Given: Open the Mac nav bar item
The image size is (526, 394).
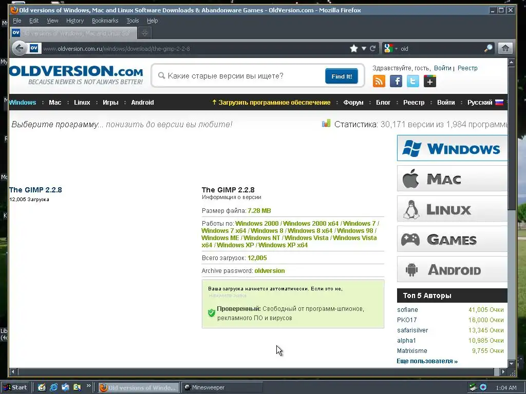Looking at the screenshot, I should (x=55, y=103).
